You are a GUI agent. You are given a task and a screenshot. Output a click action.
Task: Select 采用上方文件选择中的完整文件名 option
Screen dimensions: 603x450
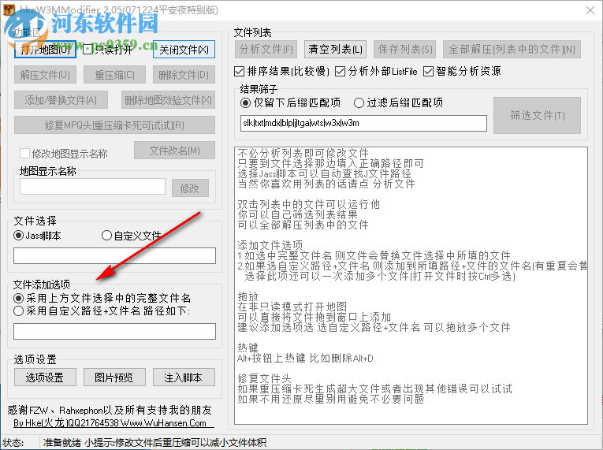[18, 298]
